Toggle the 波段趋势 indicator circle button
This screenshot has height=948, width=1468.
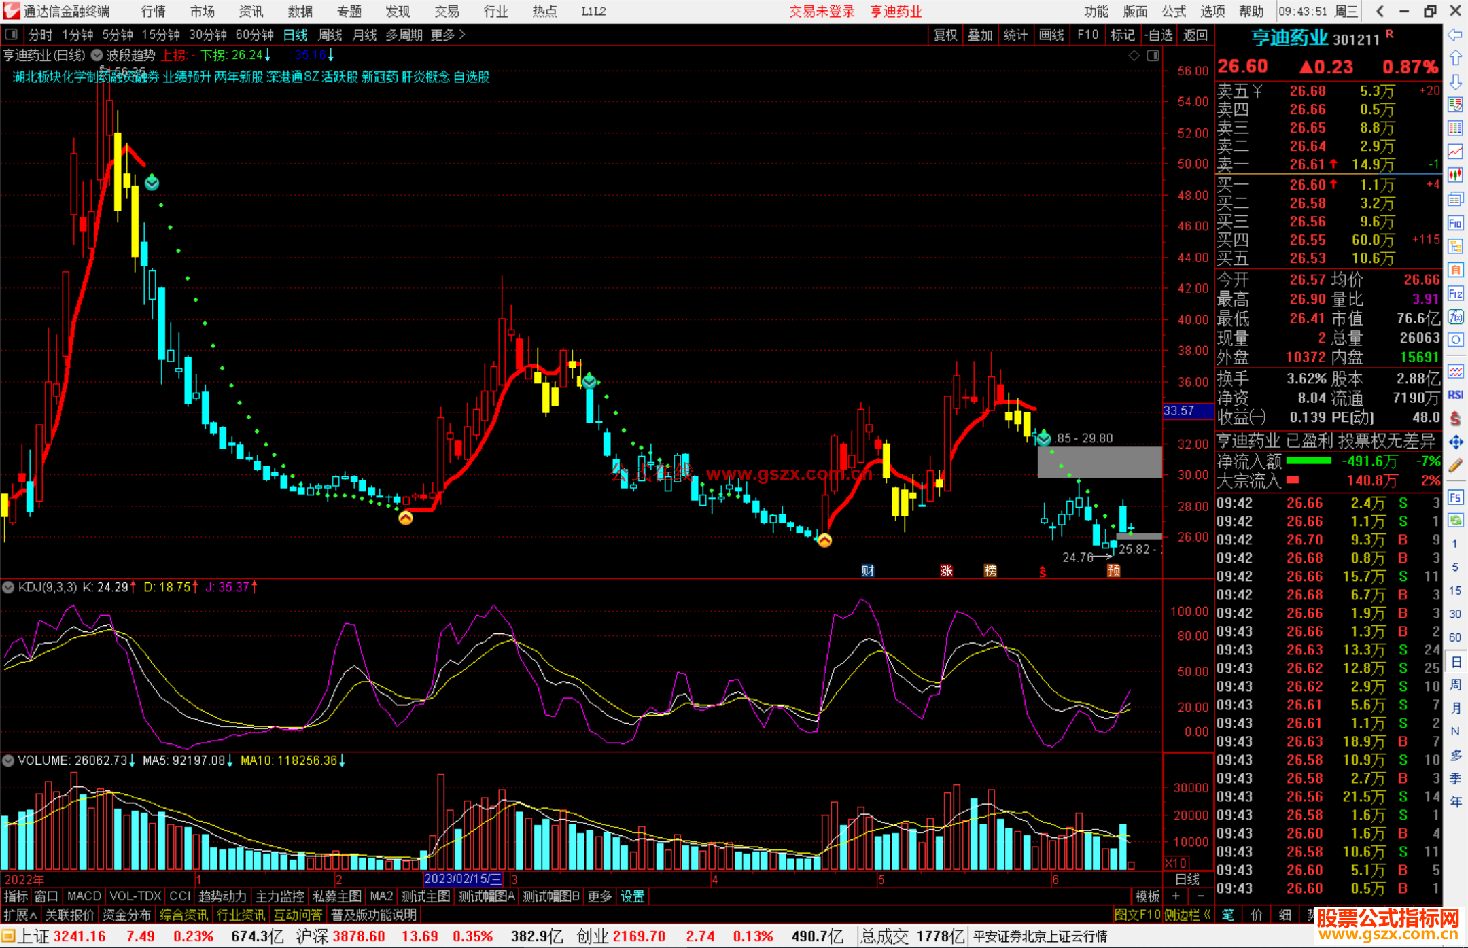(x=97, y=55)
